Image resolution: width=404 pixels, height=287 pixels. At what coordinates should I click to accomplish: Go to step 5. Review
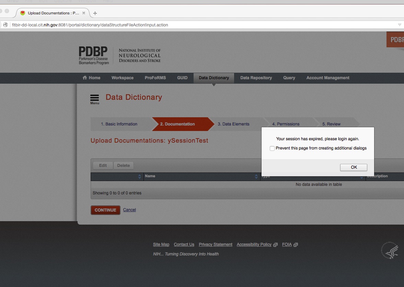click(x=331, y=124)
